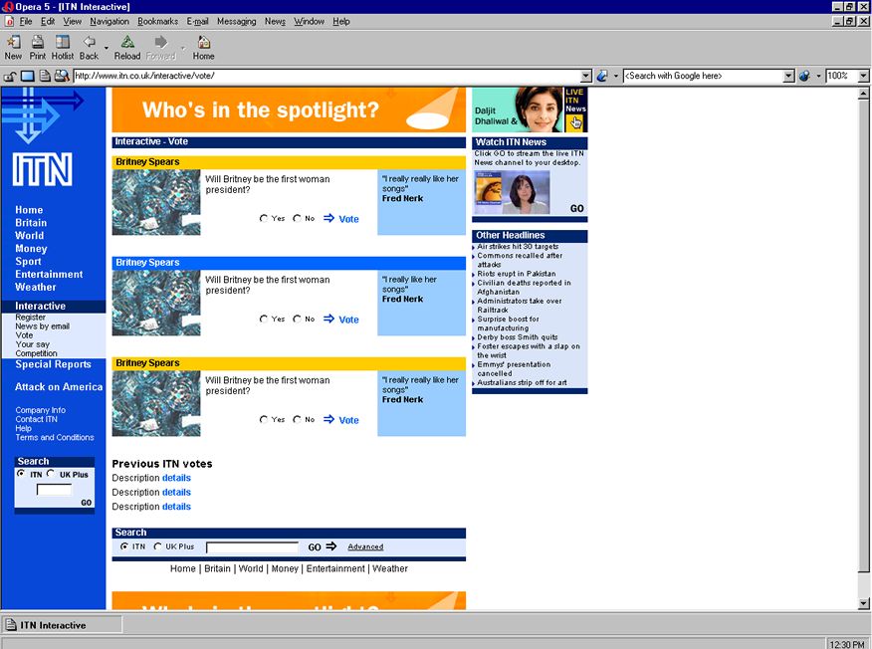872x649 pixels.
Task: Select UK Plus radio in the sidebar Search box
Action: pyautogui.click(x=51, y=473)
